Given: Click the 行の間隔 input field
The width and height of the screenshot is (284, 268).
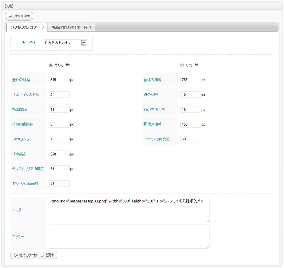Looking at the screenshot, I should point(191,95).
